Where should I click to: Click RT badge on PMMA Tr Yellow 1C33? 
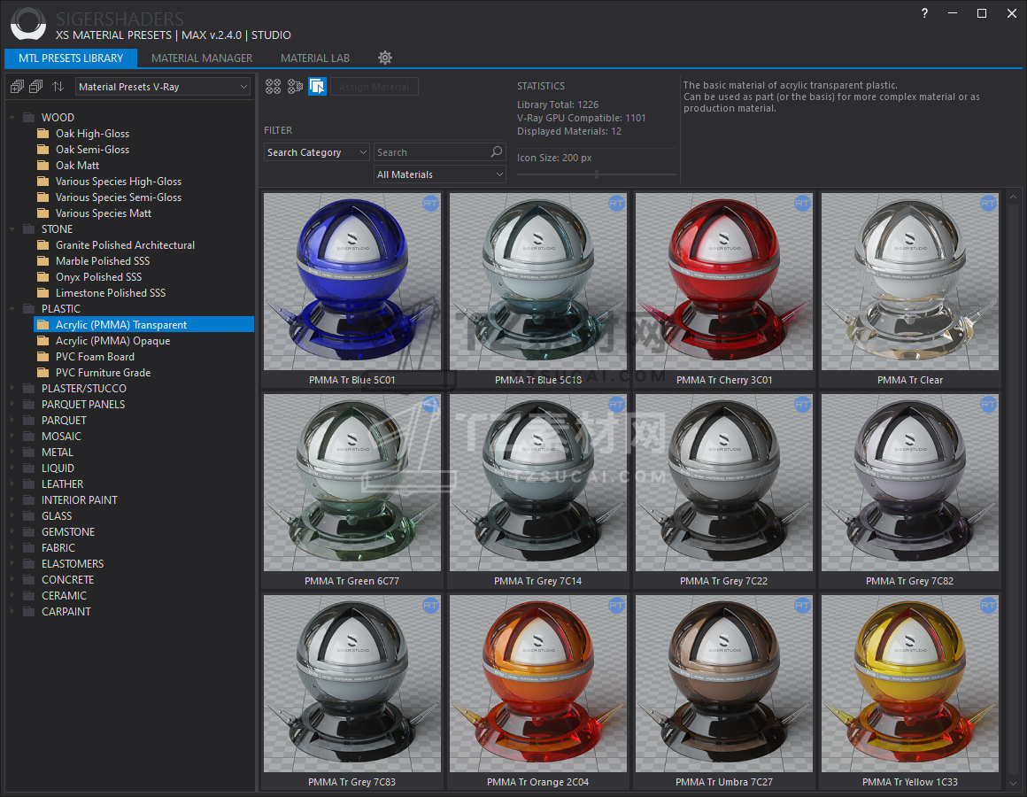pyautogui.click(x=988, y=606)
